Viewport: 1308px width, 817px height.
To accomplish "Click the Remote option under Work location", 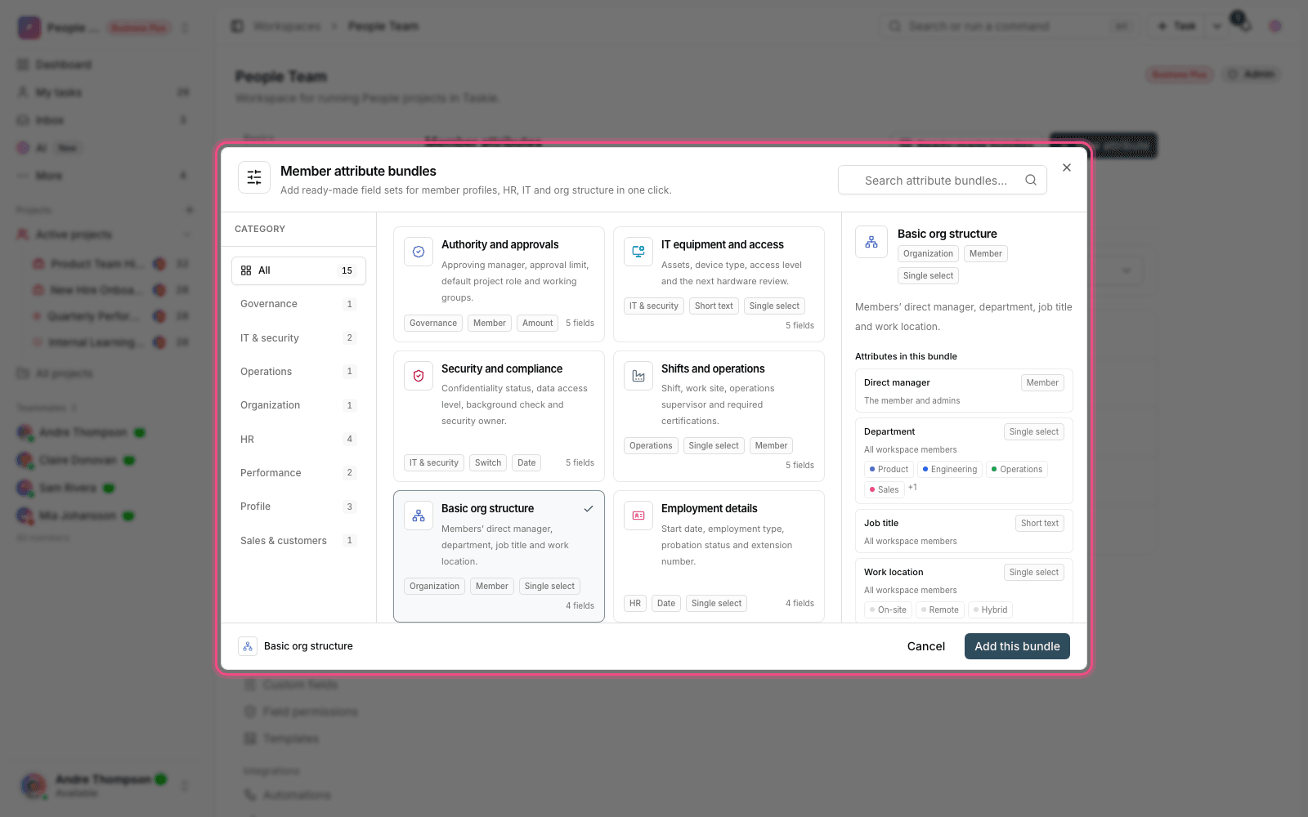I will pos(939,610).
